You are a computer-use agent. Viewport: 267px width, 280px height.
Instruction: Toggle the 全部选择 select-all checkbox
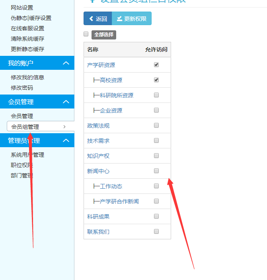pos(86,34)
